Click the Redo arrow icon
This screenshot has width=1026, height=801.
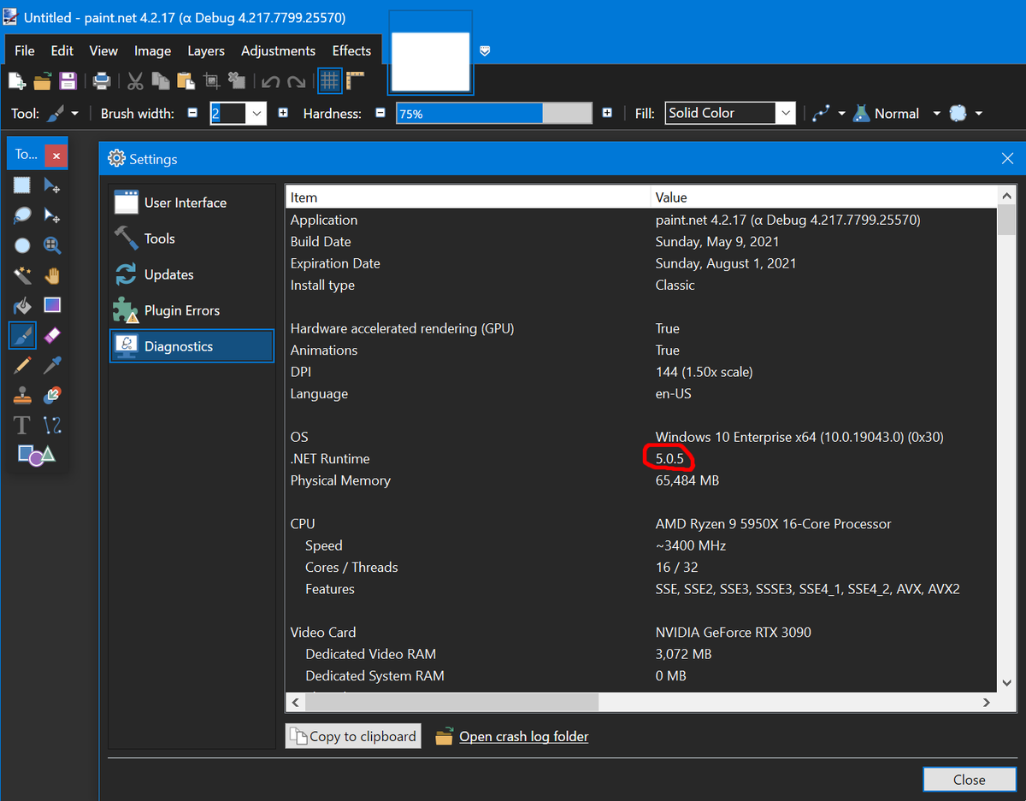(x=296, y=82)
